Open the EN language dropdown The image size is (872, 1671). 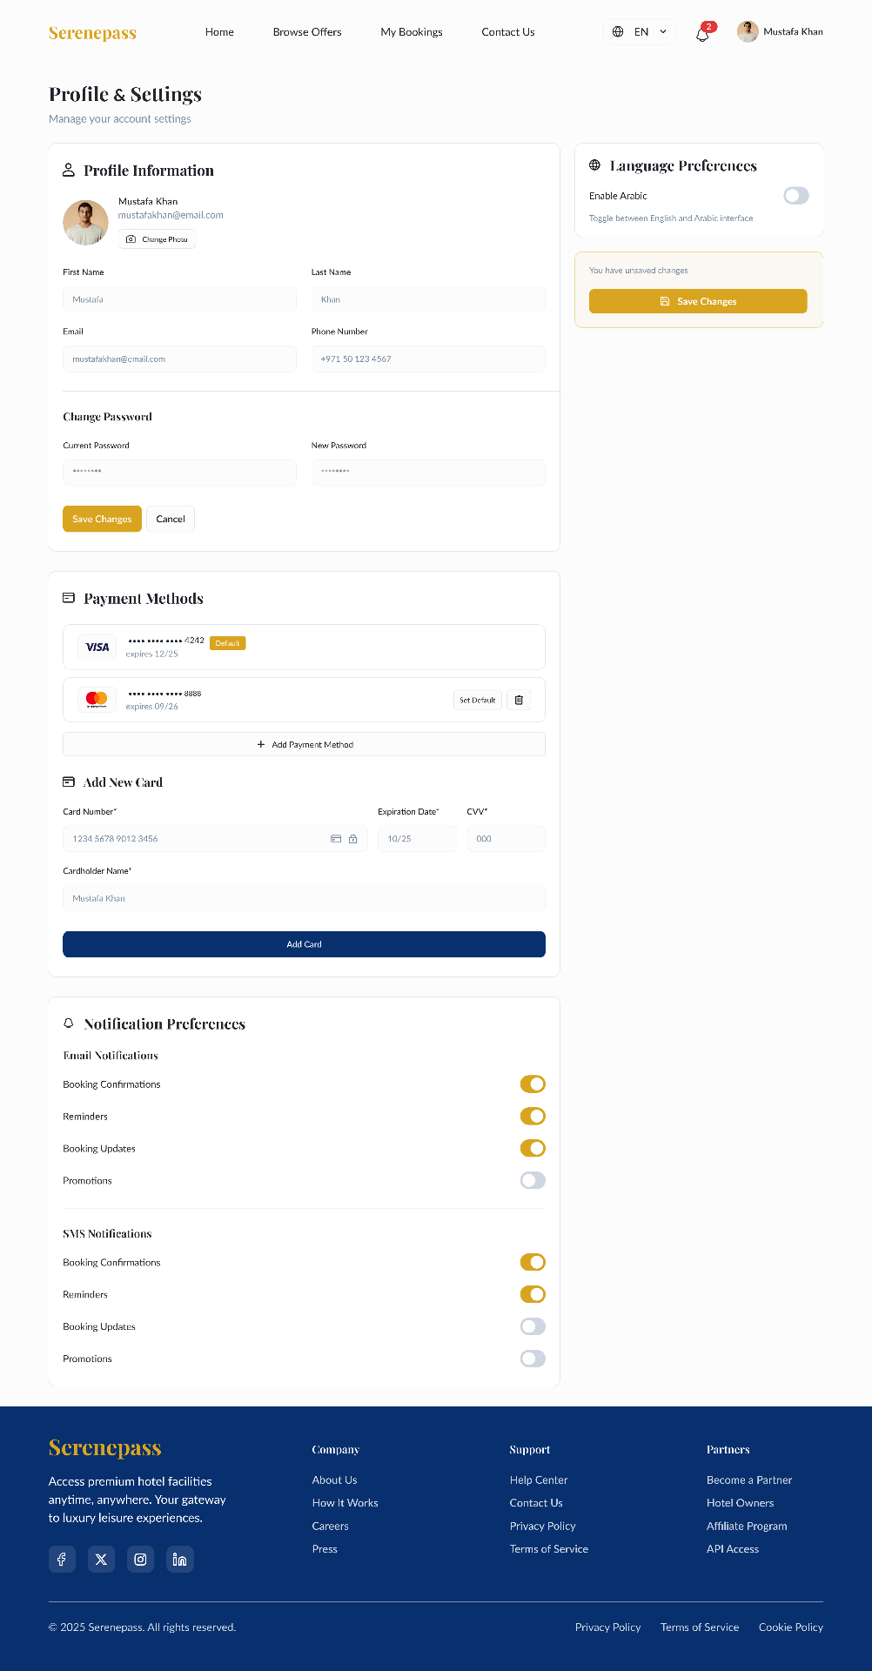[640, 32]
